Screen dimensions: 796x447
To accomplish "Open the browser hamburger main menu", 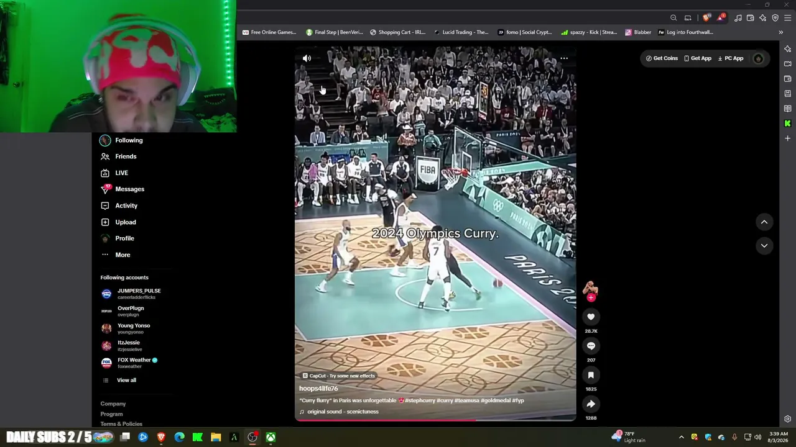I will tap(787, 18).
